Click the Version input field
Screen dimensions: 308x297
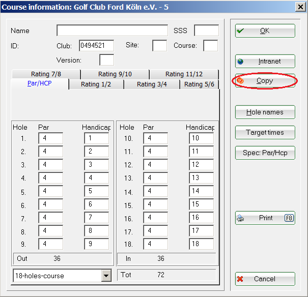[107, 60]
